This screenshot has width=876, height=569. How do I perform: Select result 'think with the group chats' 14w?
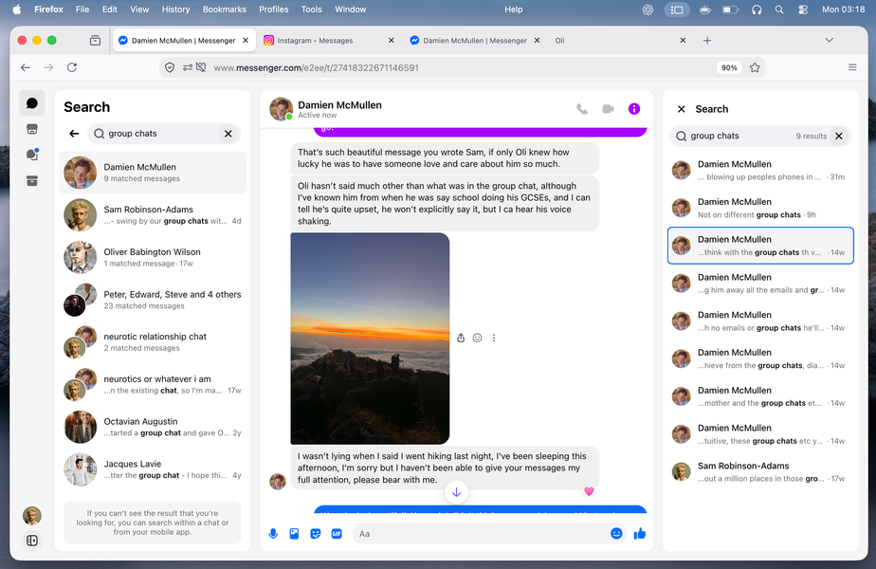pyautogui.click(x=760, y=246)
